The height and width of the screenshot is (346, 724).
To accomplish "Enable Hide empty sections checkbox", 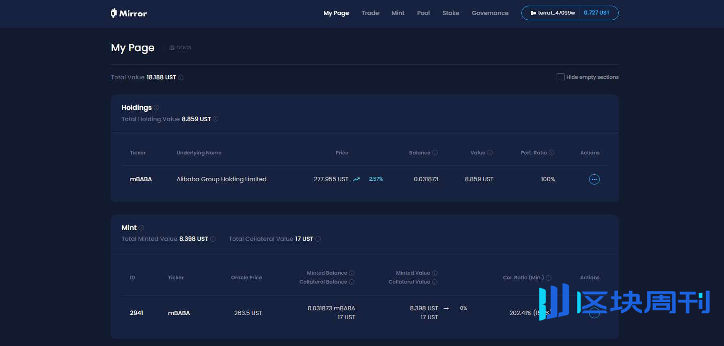I will tap(560, 77).
